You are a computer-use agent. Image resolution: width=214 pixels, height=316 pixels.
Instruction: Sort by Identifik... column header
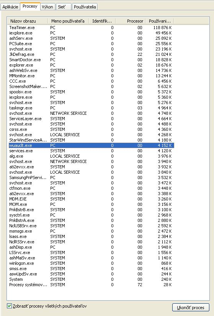pyautogui.click(x=102, y=21)
